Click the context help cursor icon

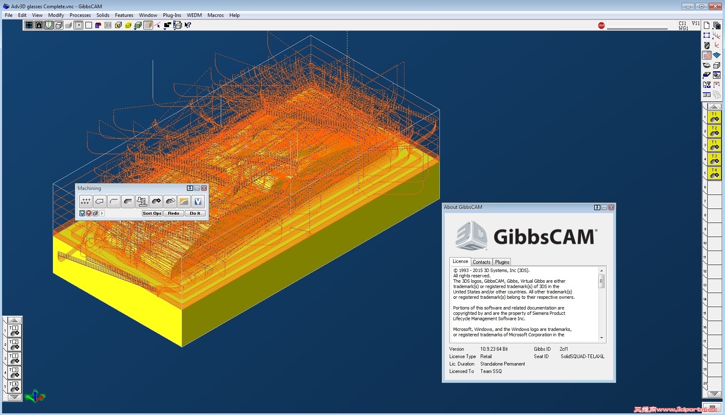click(x=187, y=25)
